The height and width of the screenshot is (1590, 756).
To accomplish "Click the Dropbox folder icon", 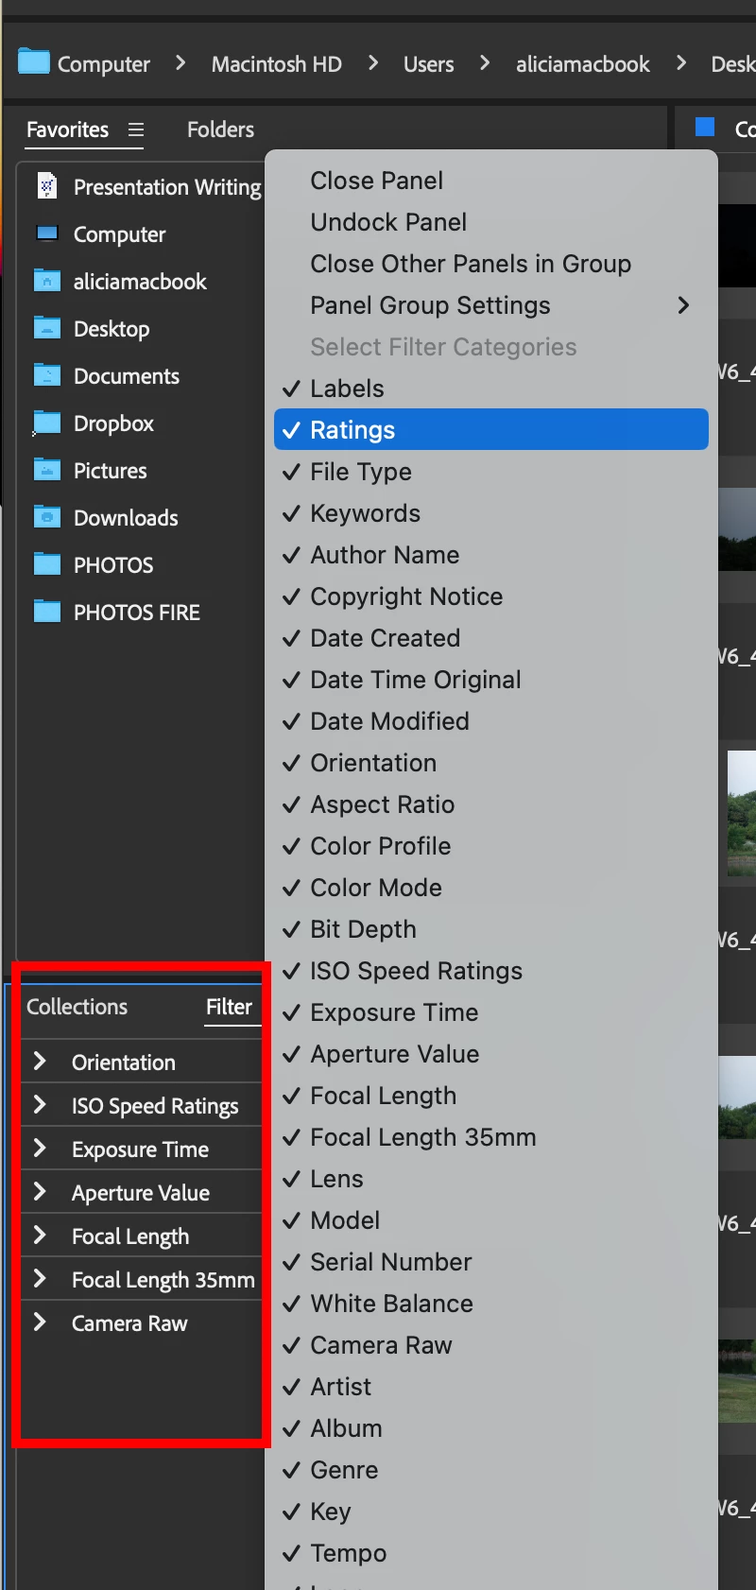I will pyautogui.click(x=46, y=423).
